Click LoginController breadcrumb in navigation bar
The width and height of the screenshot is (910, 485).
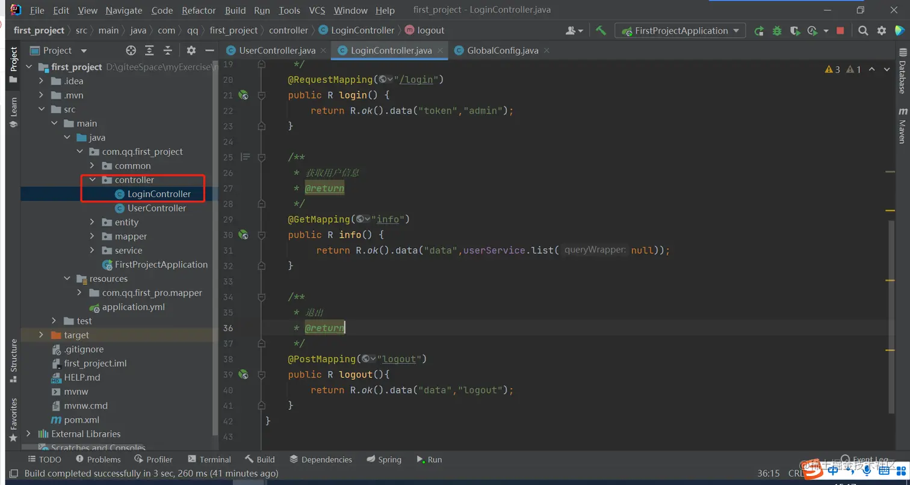pyautogui.click(x=356, y=30)
